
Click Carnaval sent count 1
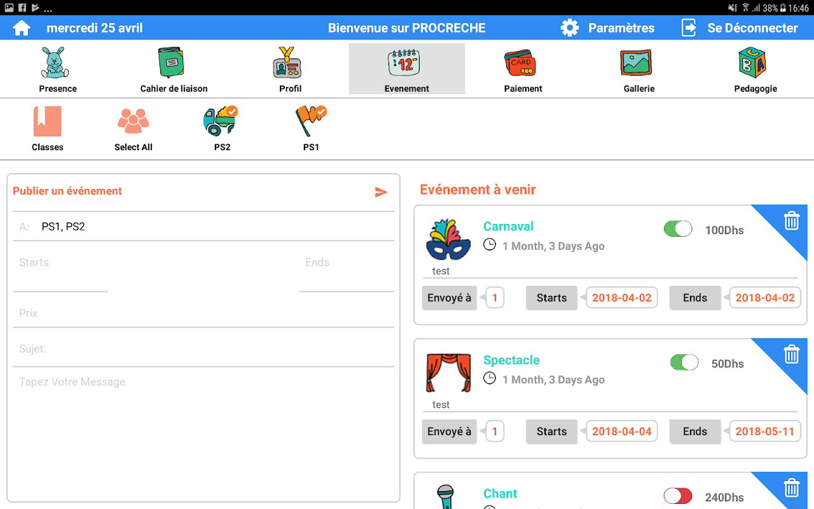coord(495,298)
